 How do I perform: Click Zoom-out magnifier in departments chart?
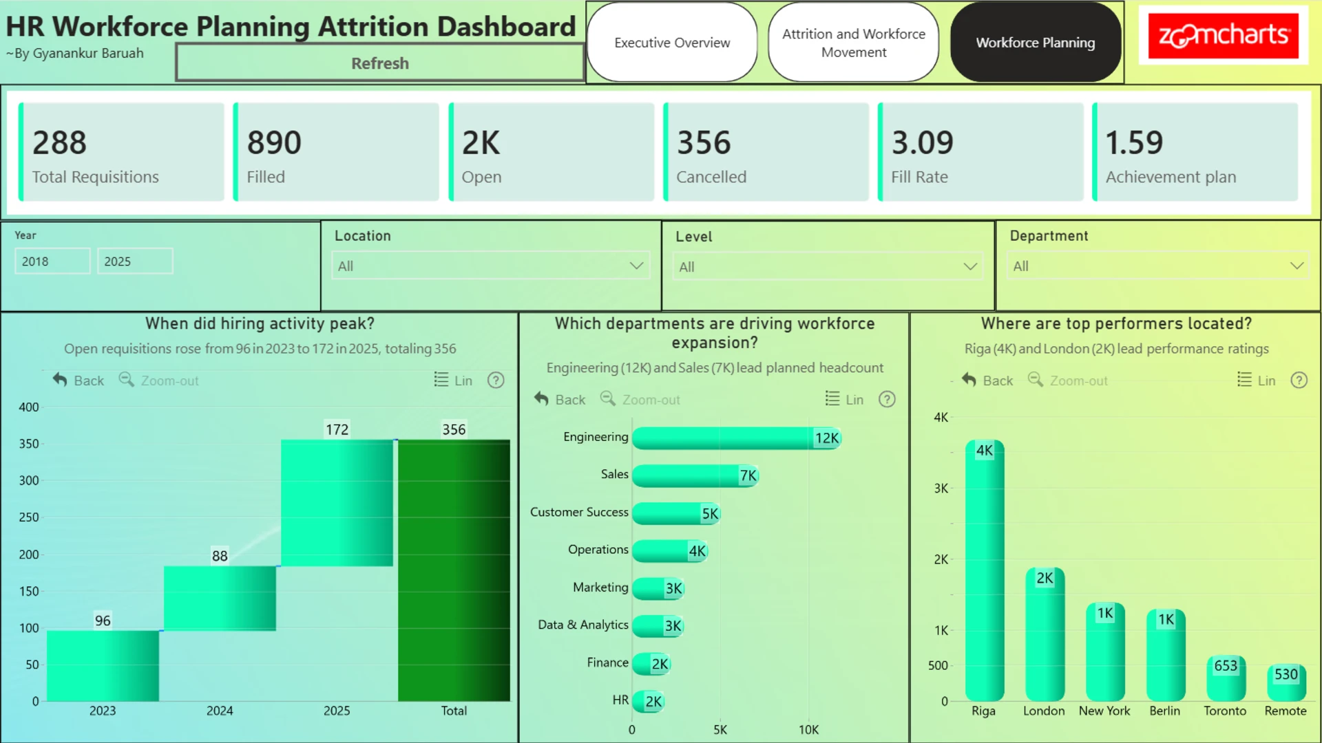point(608,399)
